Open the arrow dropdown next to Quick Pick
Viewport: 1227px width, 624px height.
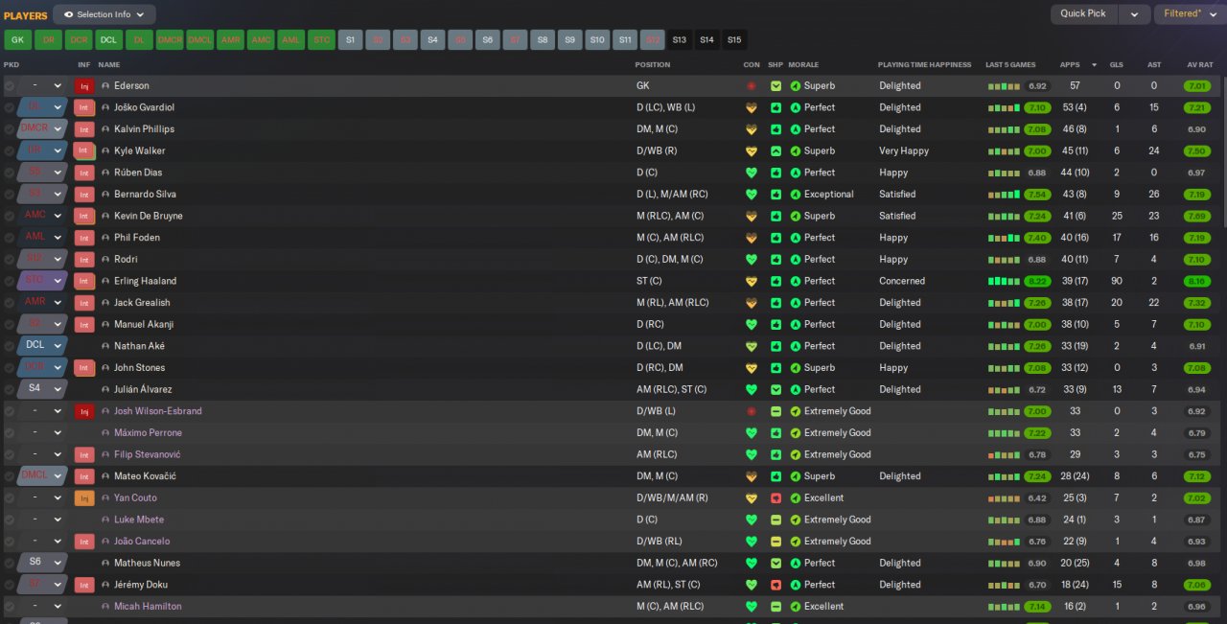(x=1135, y=14)
